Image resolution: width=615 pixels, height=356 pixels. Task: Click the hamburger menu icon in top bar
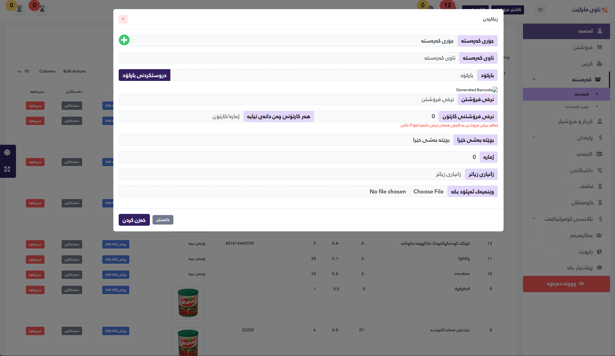(x=540, y=10)
